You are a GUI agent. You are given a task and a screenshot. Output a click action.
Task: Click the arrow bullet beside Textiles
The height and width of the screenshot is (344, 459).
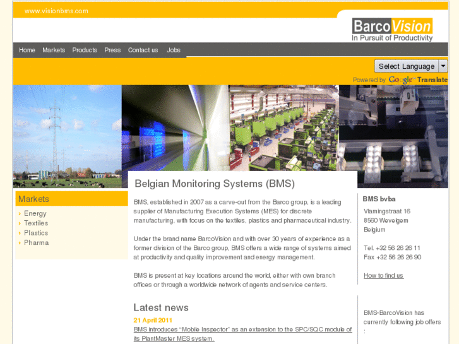(x=20, y=223)
